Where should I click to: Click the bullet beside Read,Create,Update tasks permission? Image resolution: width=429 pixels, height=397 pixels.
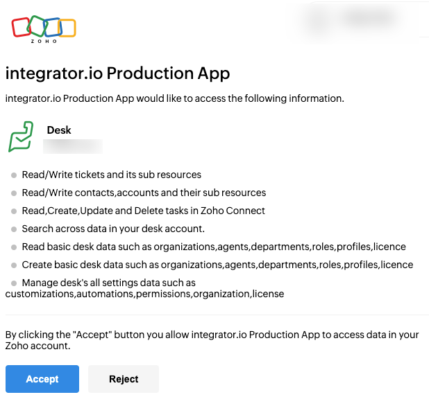coord(14,211)
